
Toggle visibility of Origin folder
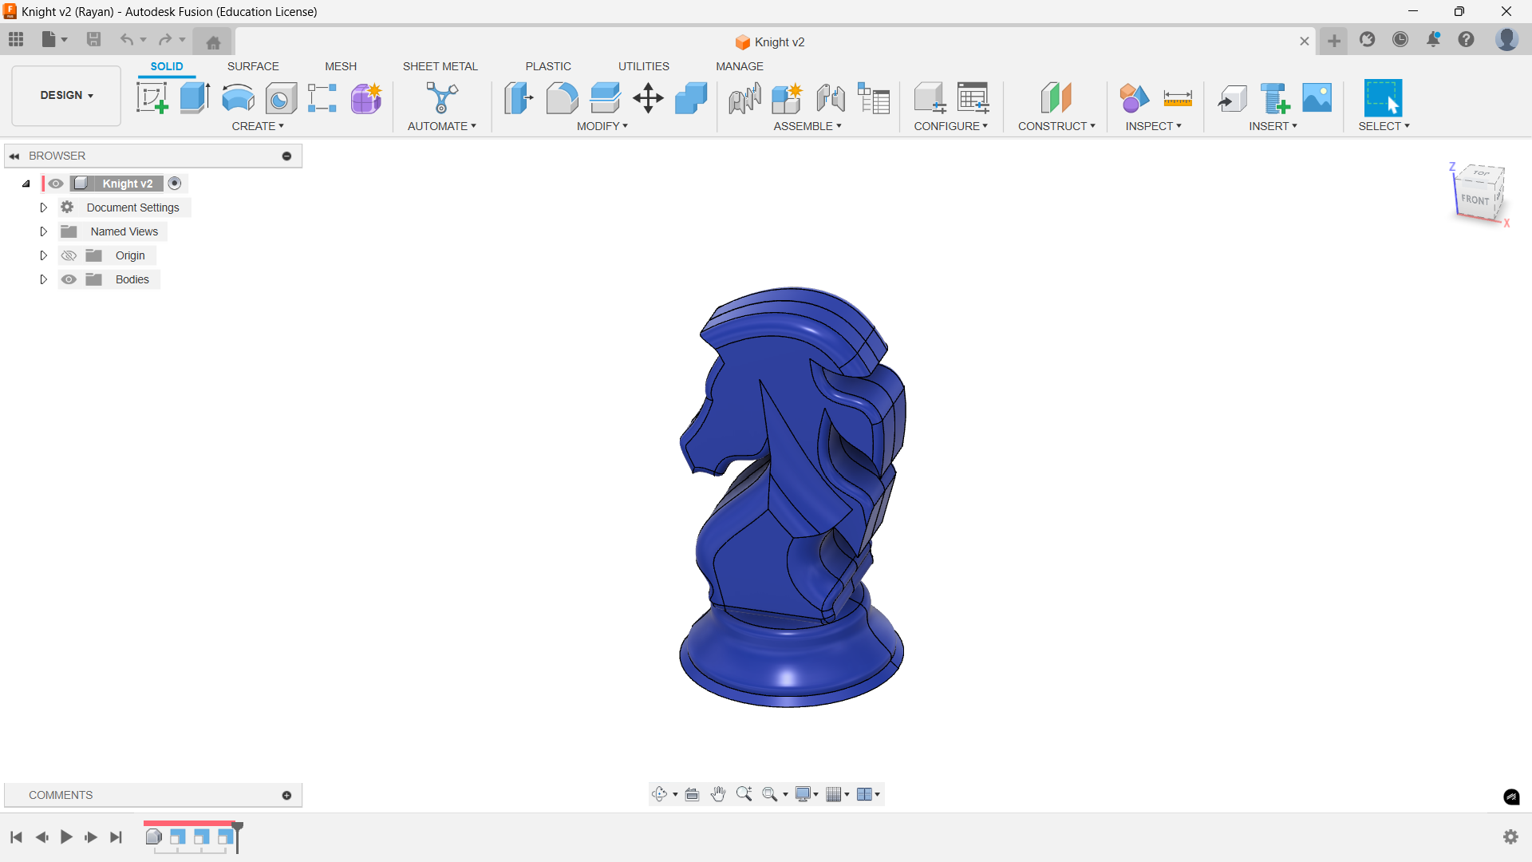[69, 255]
